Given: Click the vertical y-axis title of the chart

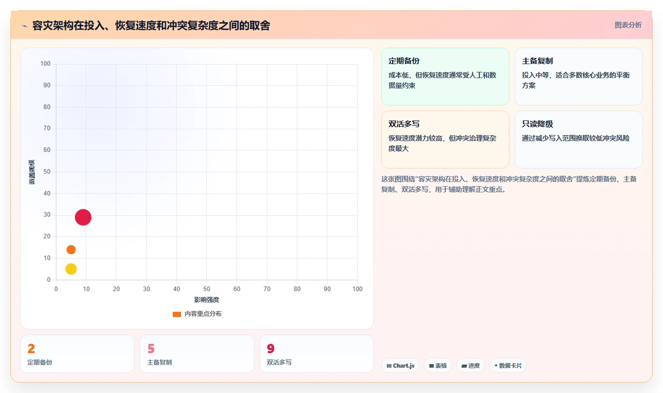Looking at the screenshot, I should click(32, 172).
